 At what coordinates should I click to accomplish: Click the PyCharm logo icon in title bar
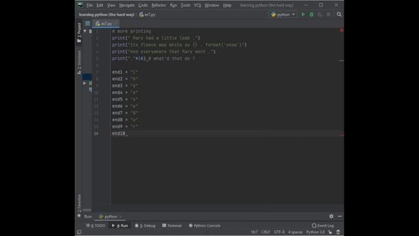point(80,5)
